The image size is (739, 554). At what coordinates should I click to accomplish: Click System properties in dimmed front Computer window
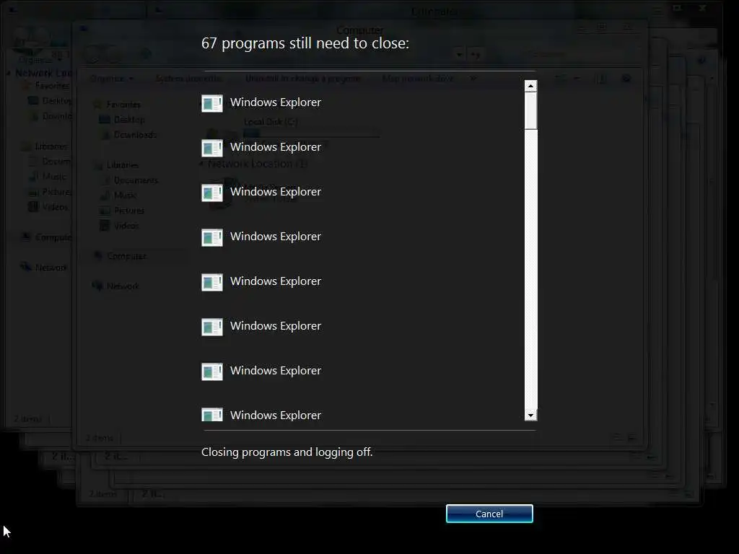pyautogui.click(x=188, y=79)
